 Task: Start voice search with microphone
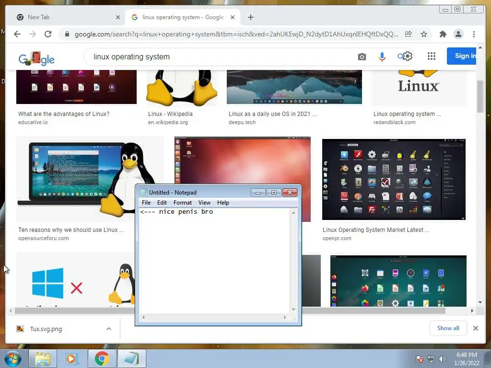382,57
